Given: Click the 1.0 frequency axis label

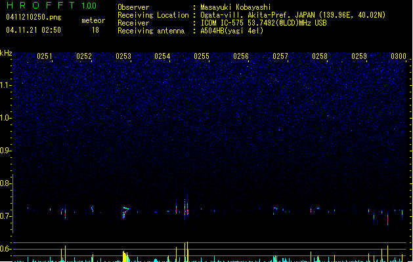Looking at the screenshot, I should [5, 118].
